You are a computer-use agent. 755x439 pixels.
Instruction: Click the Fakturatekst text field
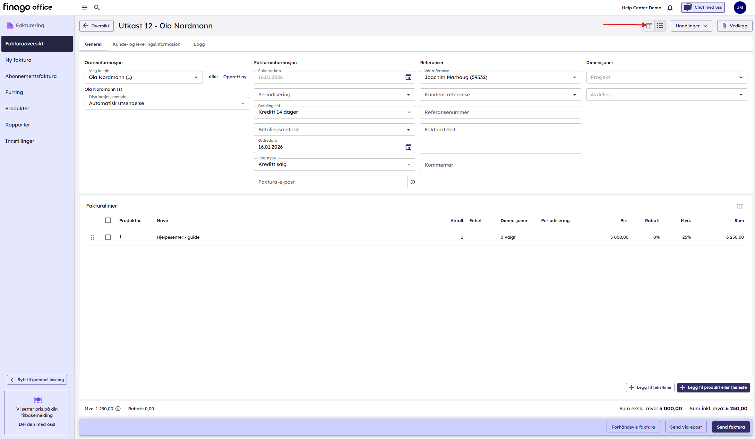pos(500,139)
